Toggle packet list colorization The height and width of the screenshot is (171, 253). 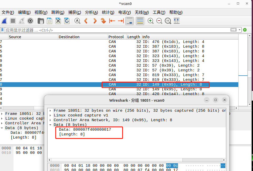tap(140, 21)
